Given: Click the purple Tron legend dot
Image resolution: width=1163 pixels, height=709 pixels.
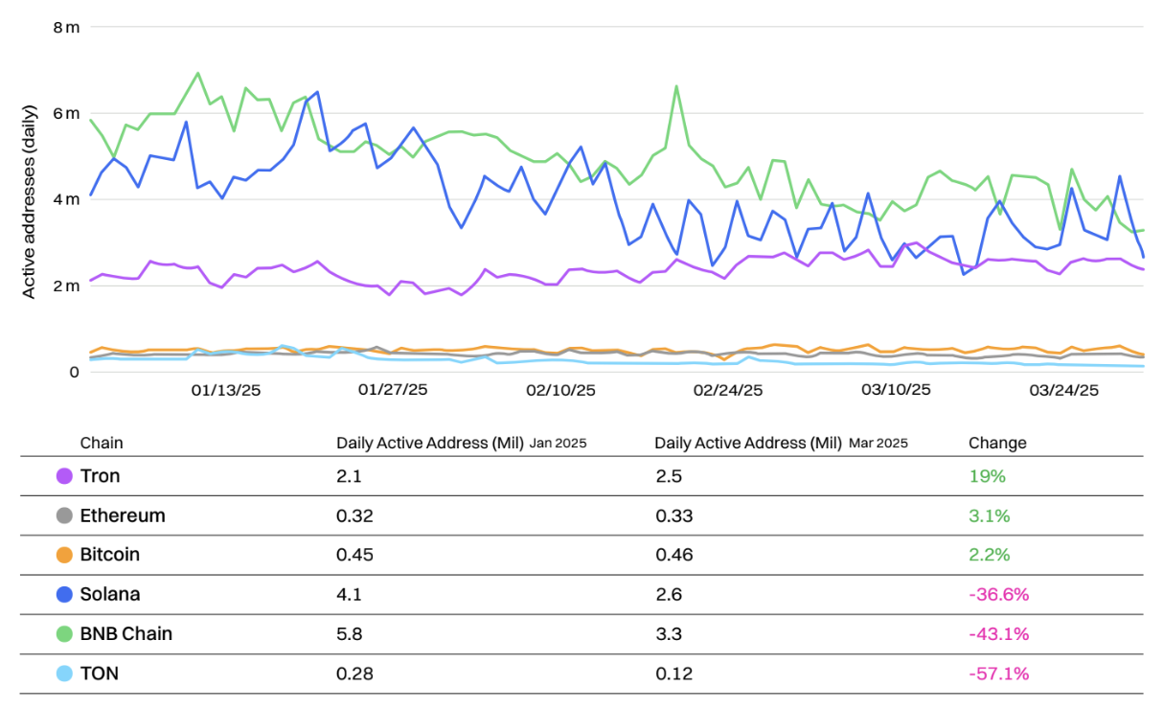Looking at the screenshot, I should click(65, 476).
